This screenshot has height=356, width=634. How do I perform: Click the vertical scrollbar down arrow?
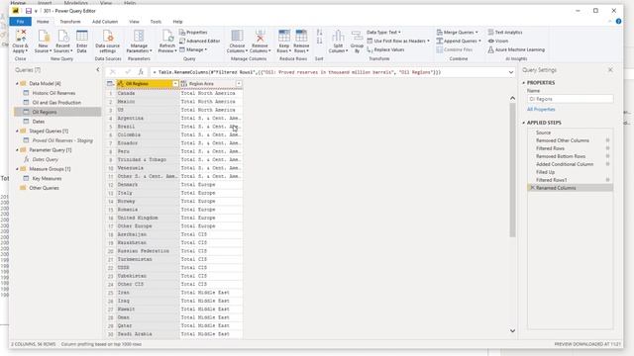tap(512, 331)
